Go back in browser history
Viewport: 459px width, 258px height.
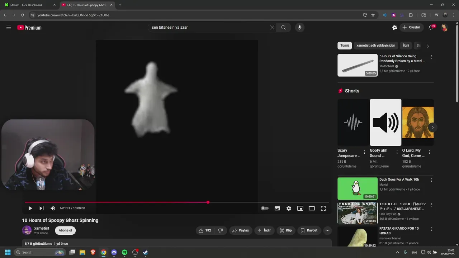tap(5, 15)
